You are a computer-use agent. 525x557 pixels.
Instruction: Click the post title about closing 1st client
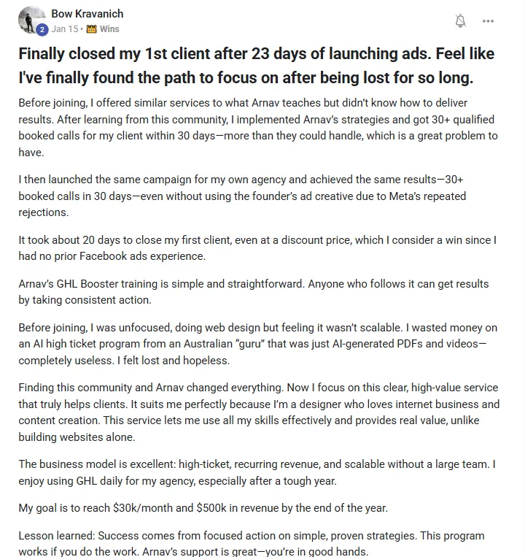tap(257, 66)
